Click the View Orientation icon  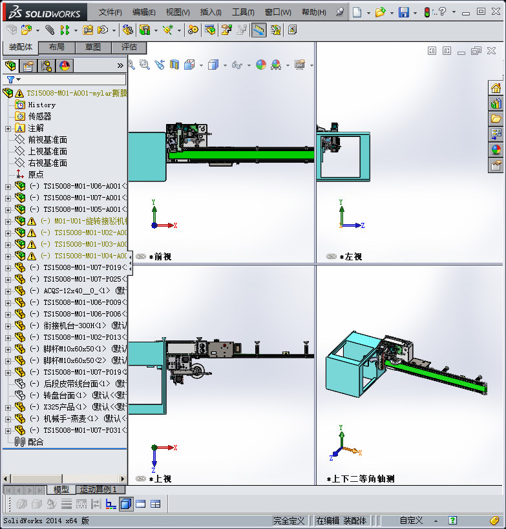pyautogui.click(x=189, y=65)
